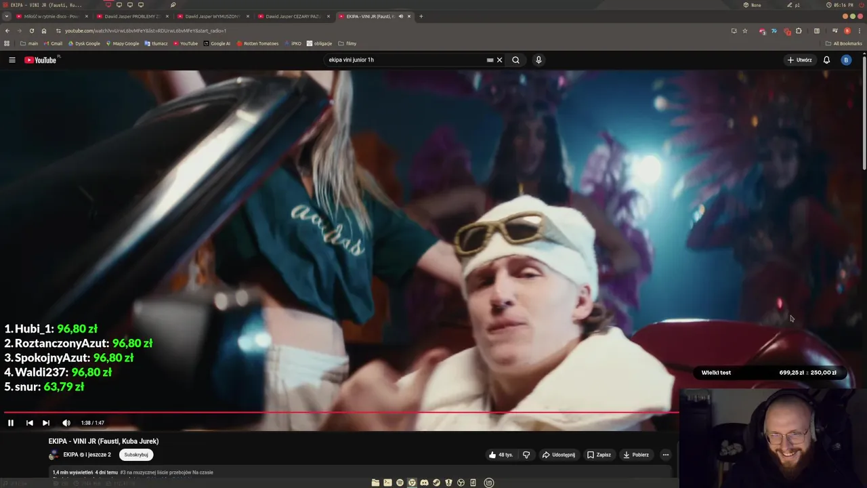Like the video with 48 tys.
The height and width of the screenshot is (488, 867).
point(501,455)
